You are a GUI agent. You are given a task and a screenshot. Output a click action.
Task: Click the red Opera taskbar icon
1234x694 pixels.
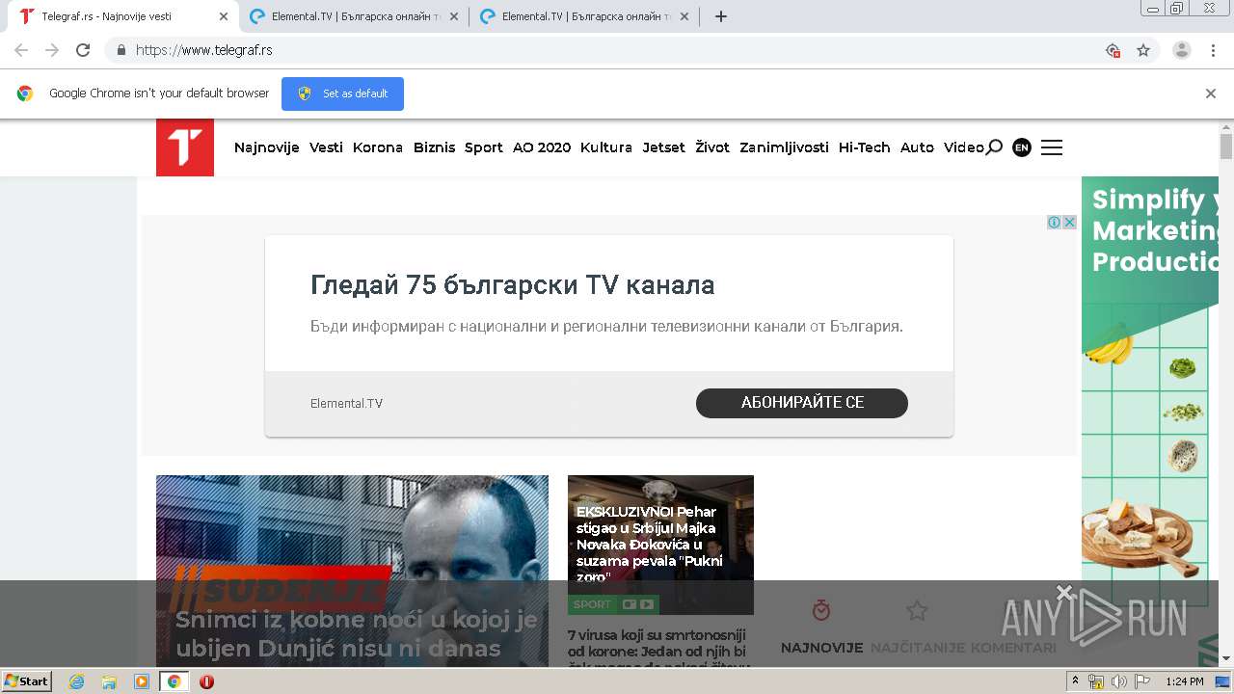pyautogui.click(x=206, y=681)
